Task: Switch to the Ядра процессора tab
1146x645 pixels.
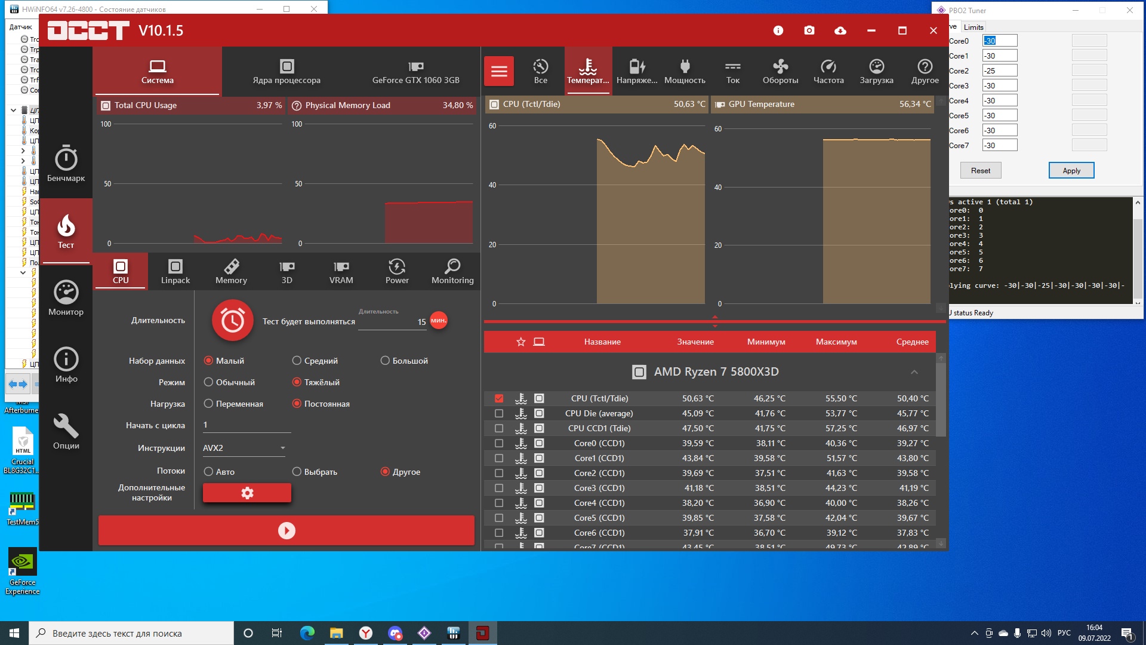Action: (x=286, y=71)
